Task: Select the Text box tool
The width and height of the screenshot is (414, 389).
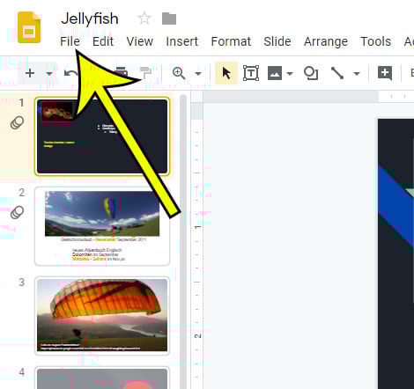Action: click(x=251, y=73)
